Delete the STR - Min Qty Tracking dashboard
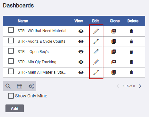Viewport: 149px width, 117px height. click(131, 62)
